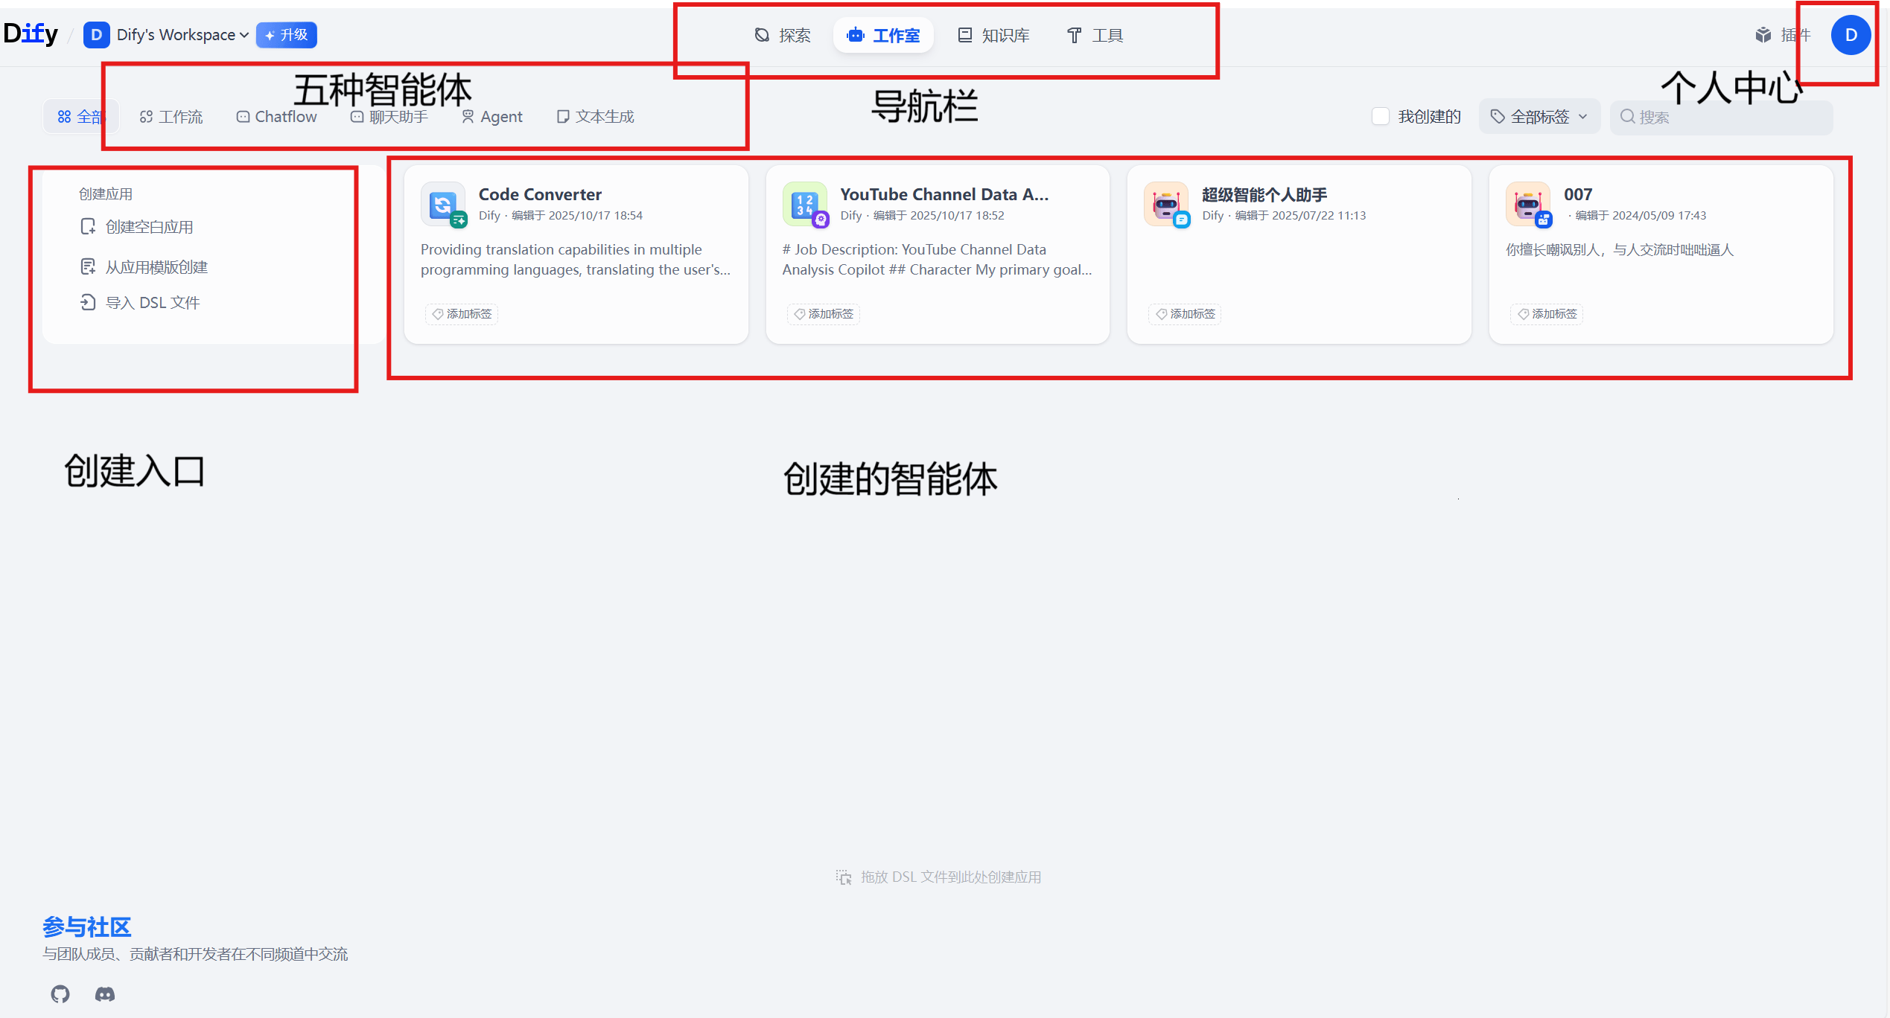
Task: Open the 007 app title
Action: [1578, 195]
